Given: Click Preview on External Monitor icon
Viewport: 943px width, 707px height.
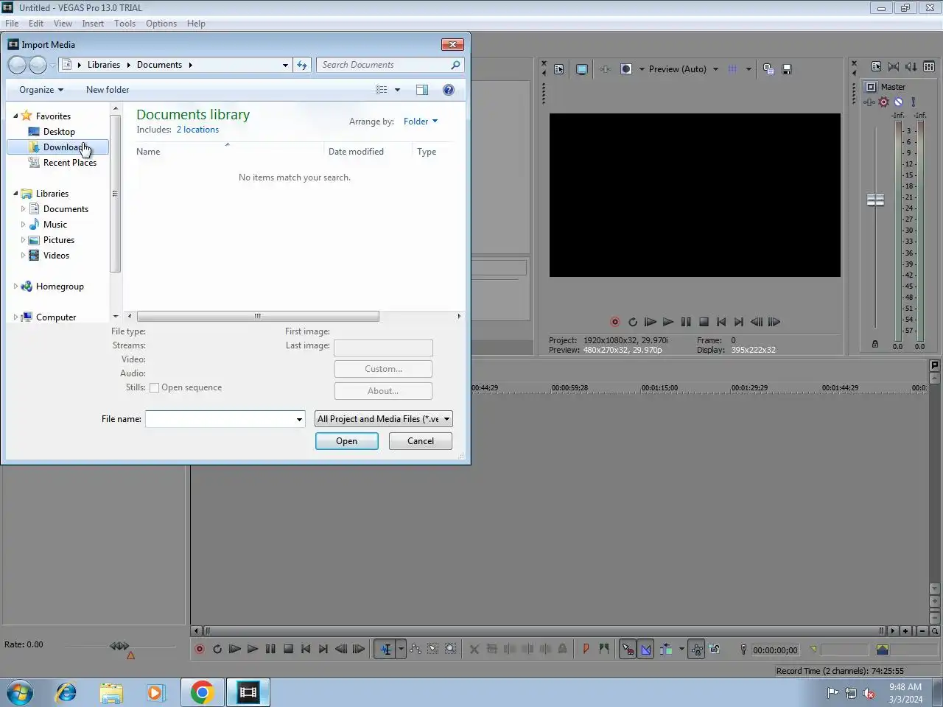Looking at the screenshot, I should click(582, 69).
